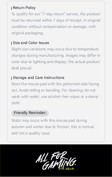Click the ATK GEAR yellow text

point(66,169)
